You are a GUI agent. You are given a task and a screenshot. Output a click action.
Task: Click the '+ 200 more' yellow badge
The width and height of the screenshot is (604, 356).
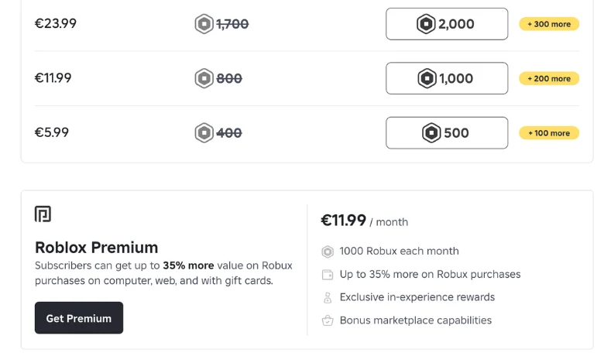[549, 78]
